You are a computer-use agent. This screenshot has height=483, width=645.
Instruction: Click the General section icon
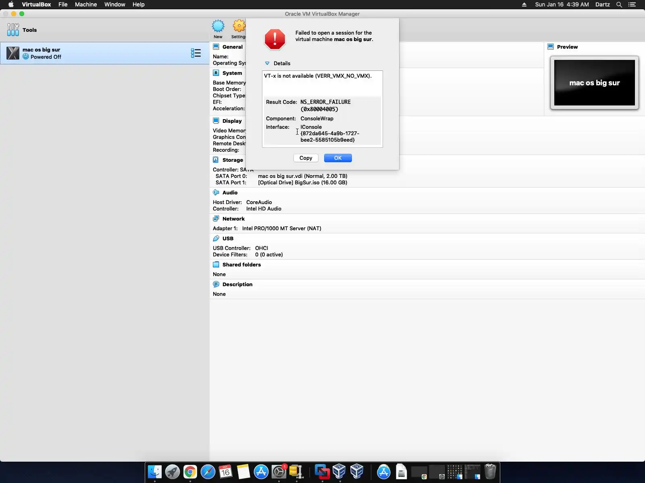[216, 47]
